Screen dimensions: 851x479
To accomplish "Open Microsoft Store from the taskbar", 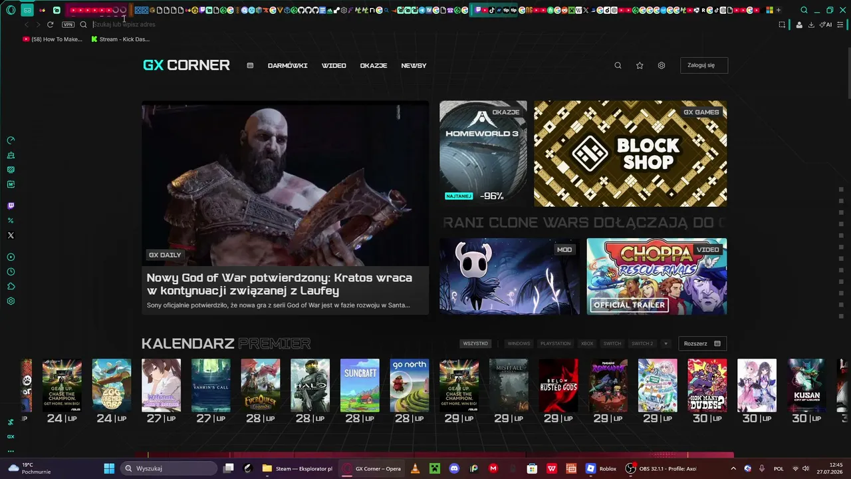I will click(532, 468).
